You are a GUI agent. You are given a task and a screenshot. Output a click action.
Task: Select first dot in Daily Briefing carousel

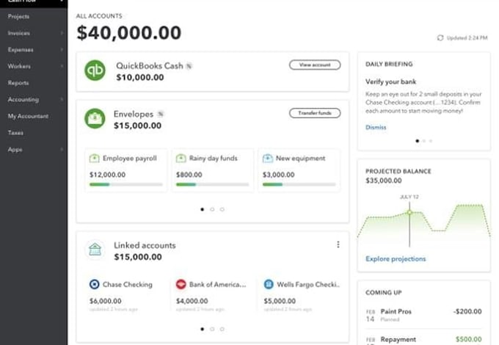point(418,141)
